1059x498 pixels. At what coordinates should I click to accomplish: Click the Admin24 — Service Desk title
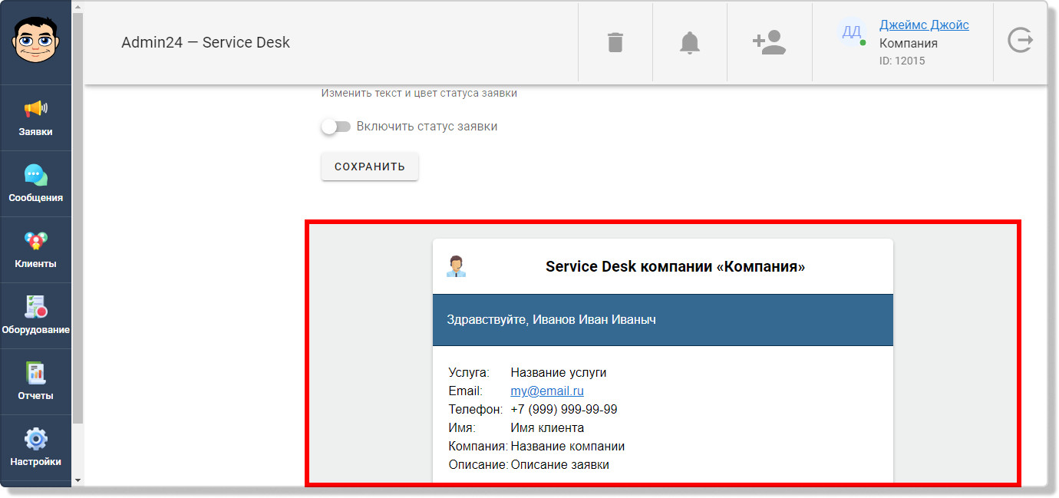pyautogui.click(x=206, y=42)
